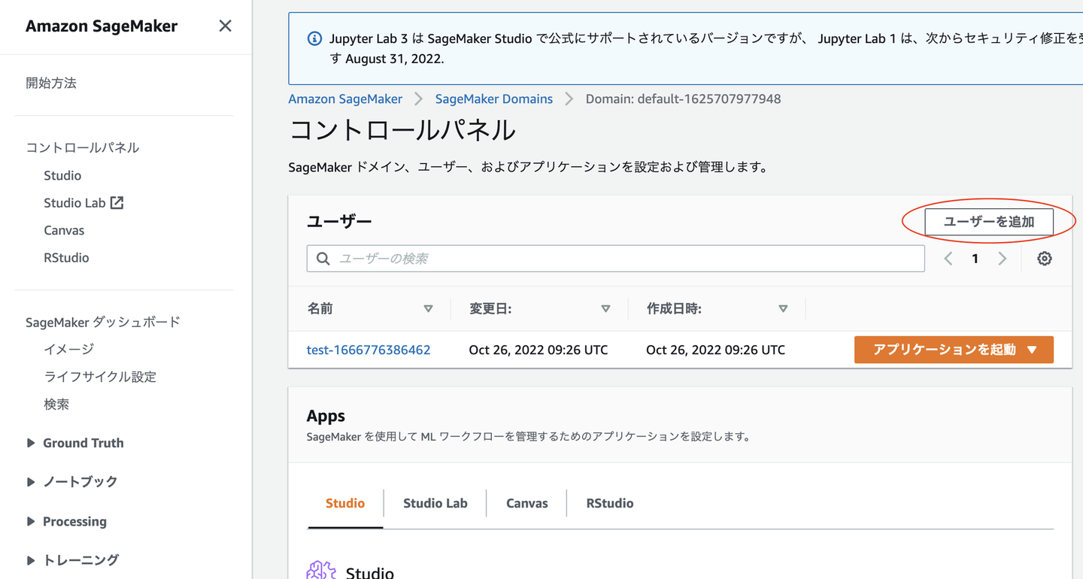Viewport: 1083px width, 579px height.
Task: Click the Studio brain logo icon
Action: 321,571
